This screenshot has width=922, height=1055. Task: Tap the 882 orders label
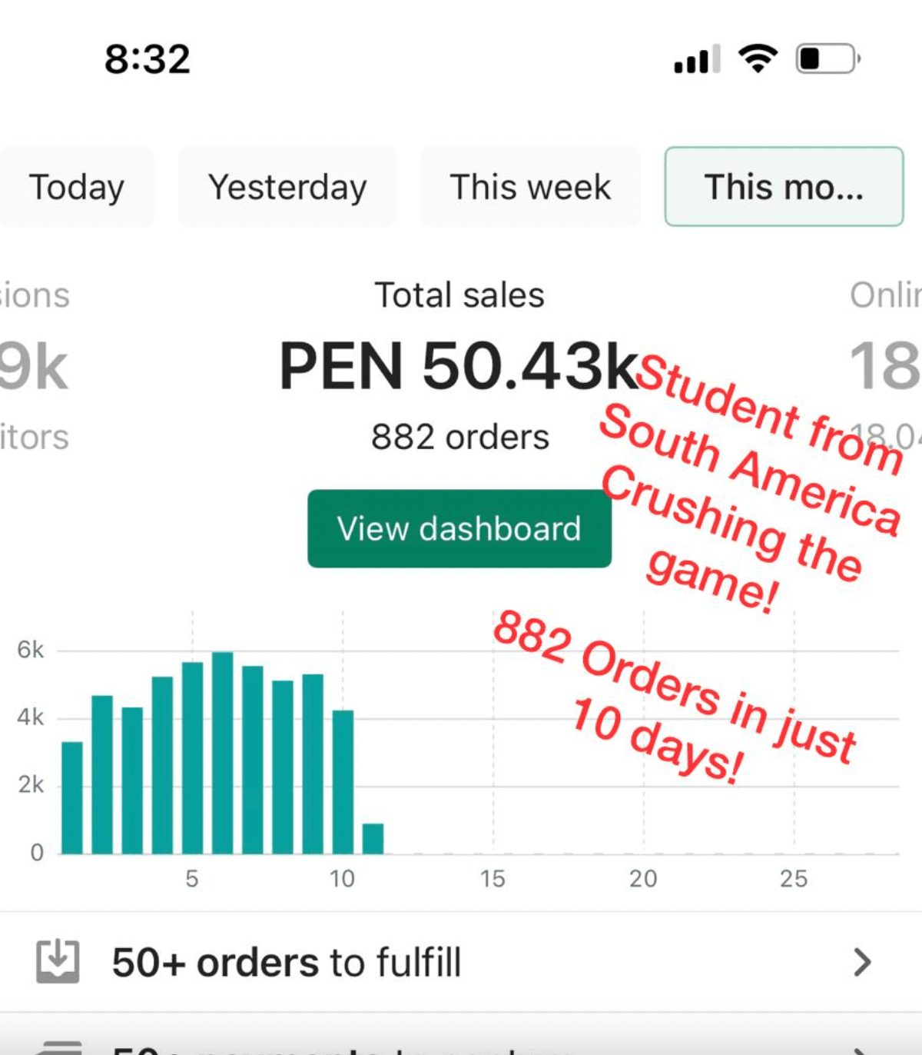click(459, 437)
